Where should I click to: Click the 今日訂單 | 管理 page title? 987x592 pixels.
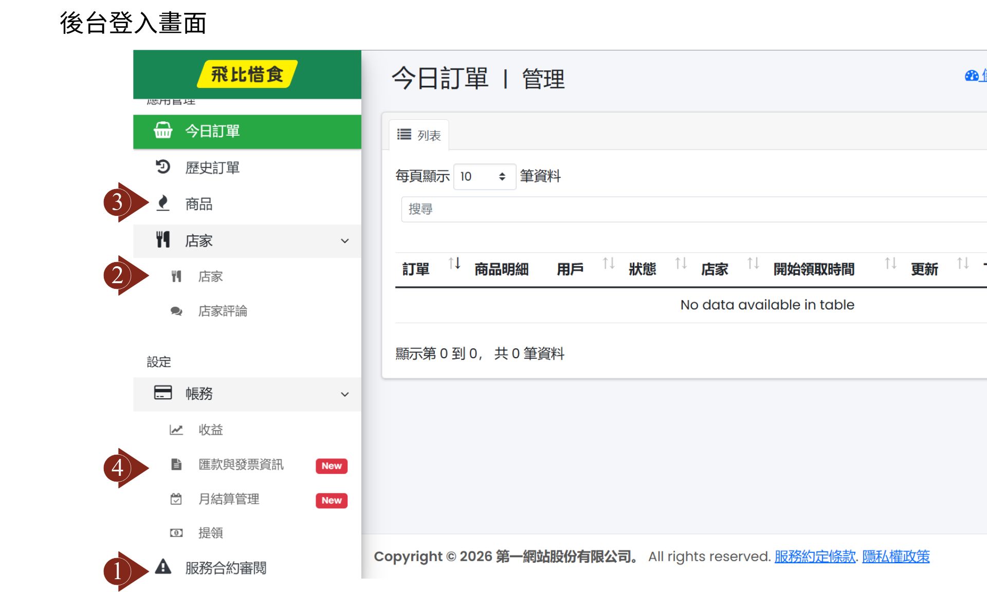tap(478, 79)
